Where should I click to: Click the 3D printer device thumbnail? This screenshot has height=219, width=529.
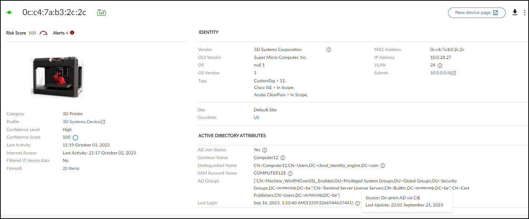(x=58, y=77)
